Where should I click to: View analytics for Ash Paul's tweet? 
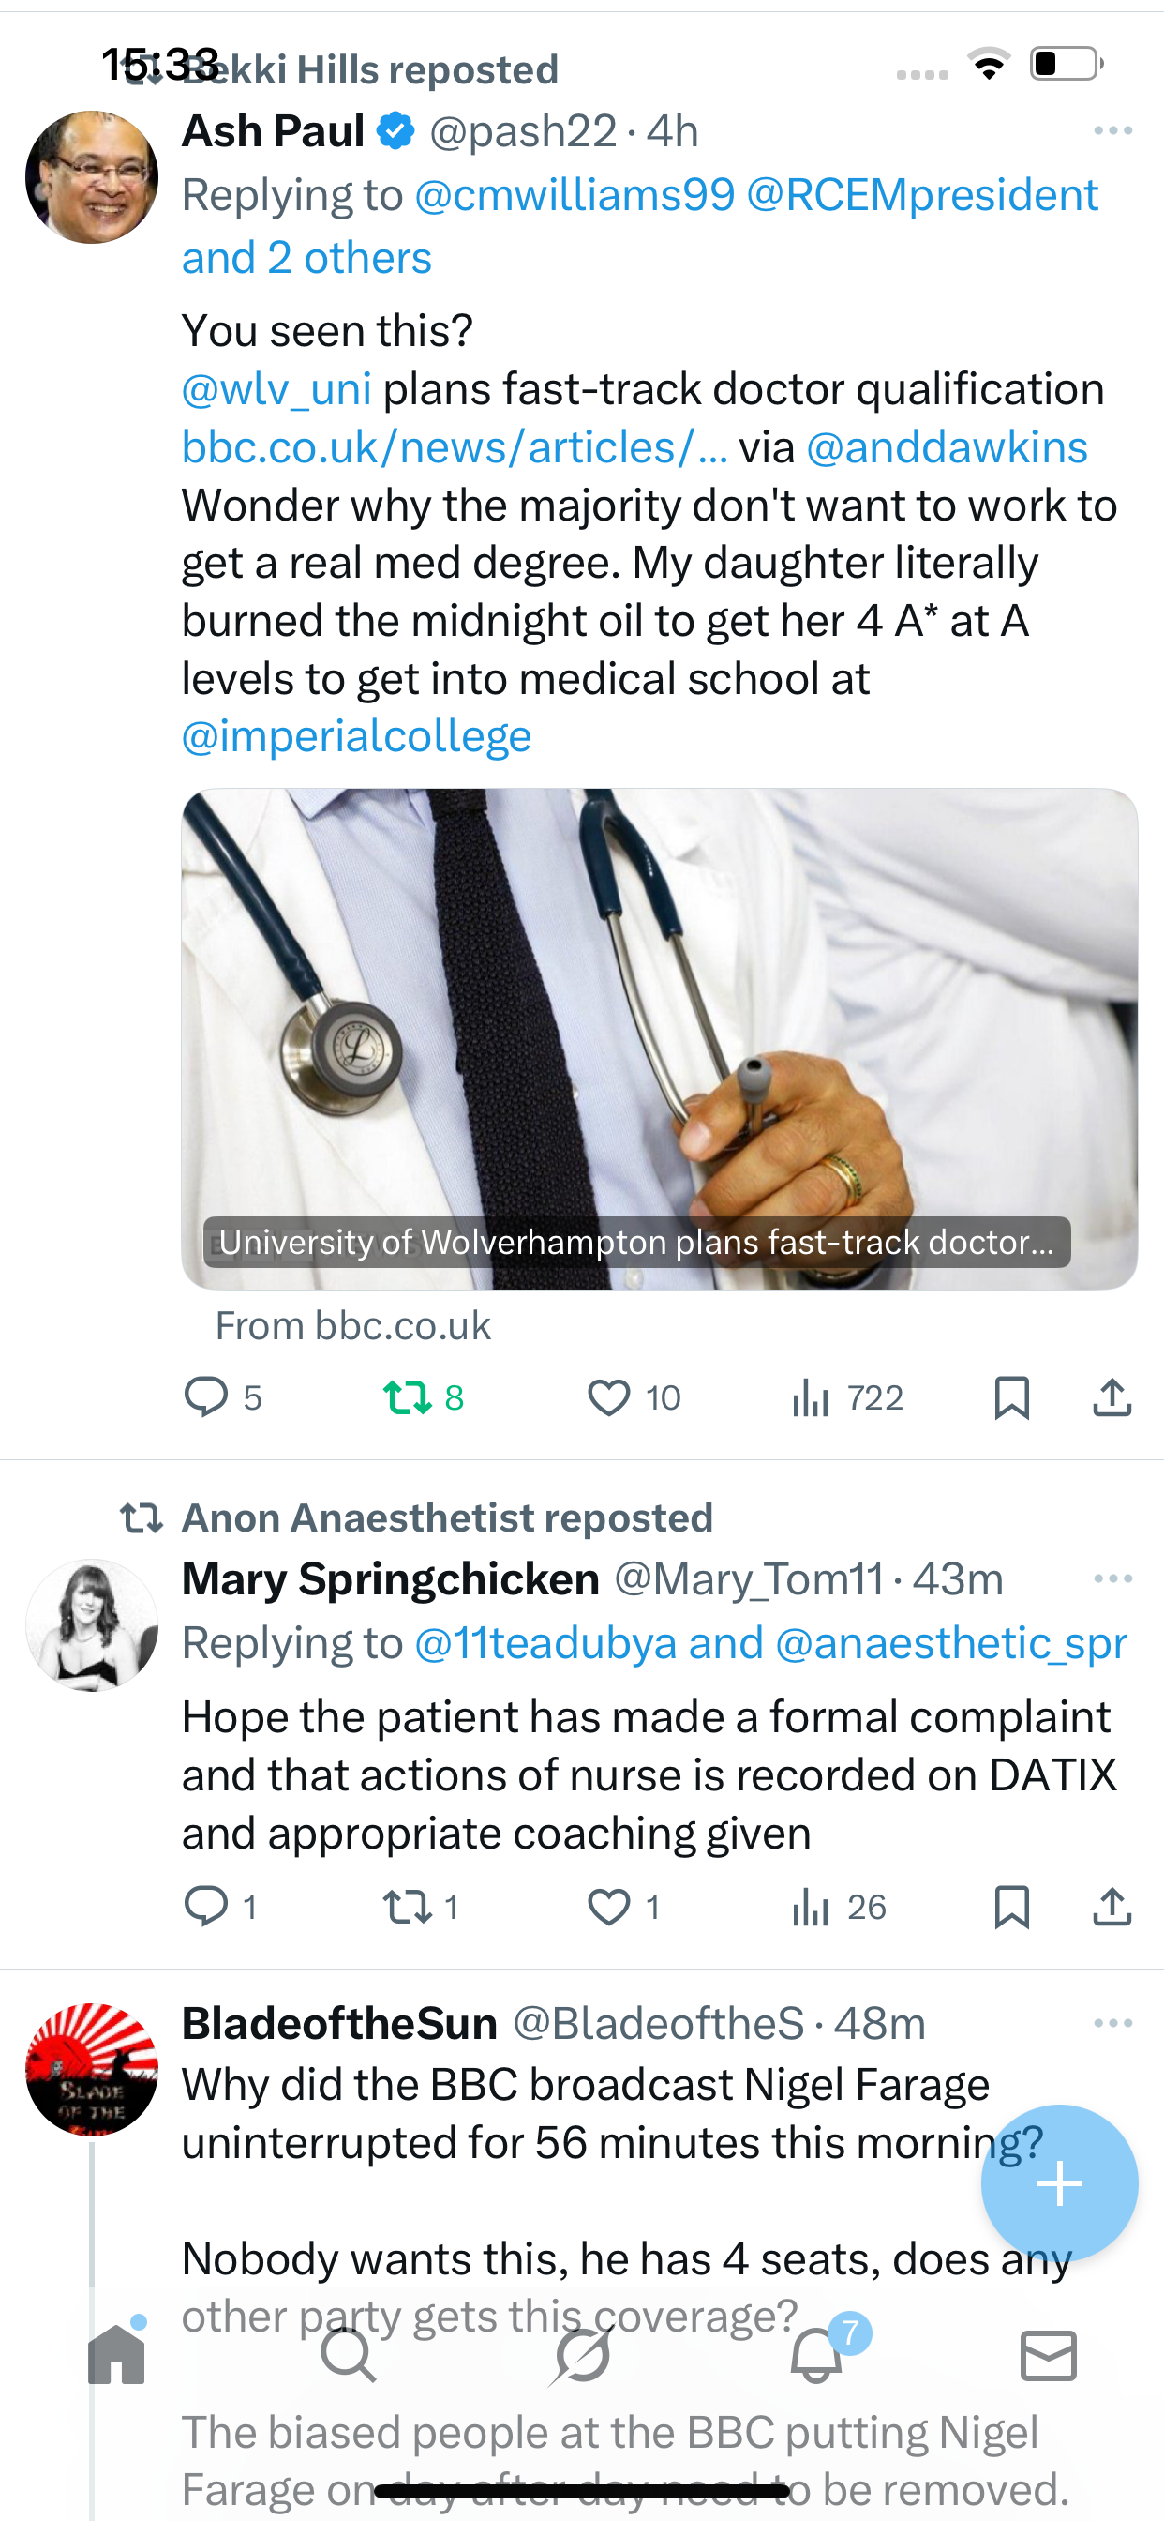(x=811, y=1396)
